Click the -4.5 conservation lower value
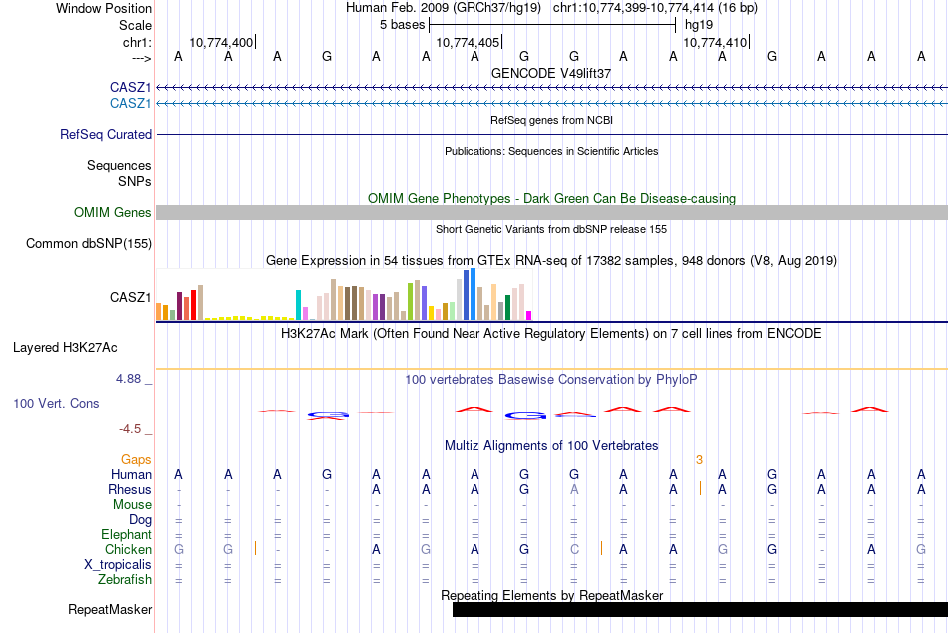 coord(130,429)
